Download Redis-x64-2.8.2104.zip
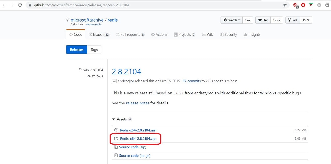The height and width of the screenshot is (164, 331). coord(138,139)
